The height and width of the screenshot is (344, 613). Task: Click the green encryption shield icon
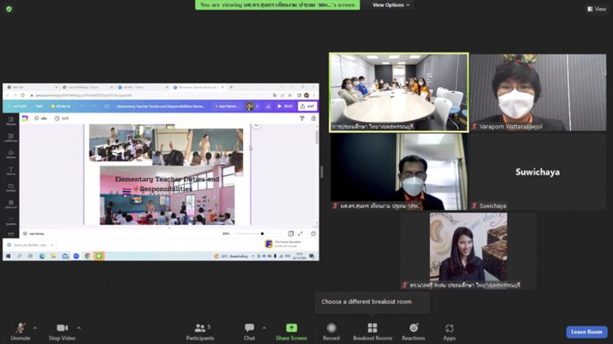click(x=9, y=9)
